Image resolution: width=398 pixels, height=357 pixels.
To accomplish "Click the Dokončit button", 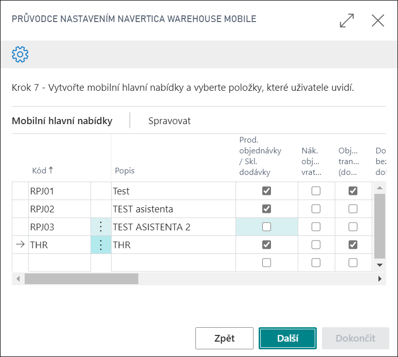I will click(355, 338).
